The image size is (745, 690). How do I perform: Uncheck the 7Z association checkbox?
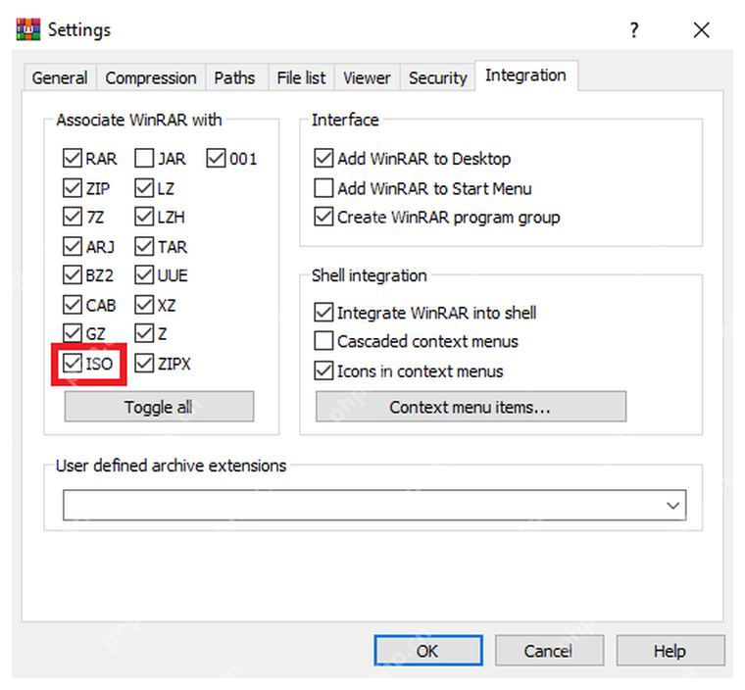[73, 217]
